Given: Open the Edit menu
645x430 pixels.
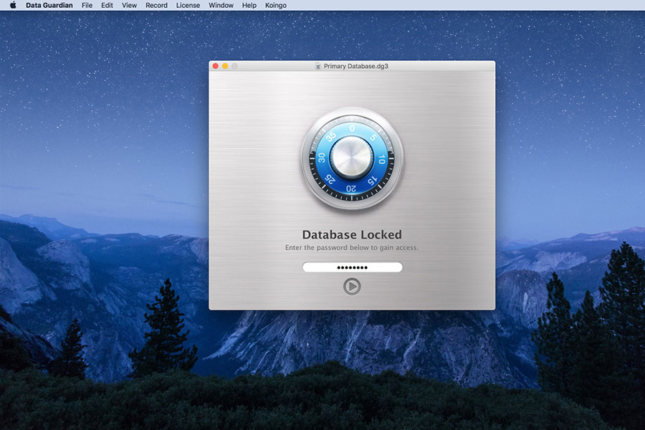Looking at the screenshot, I should pos(107,5).
